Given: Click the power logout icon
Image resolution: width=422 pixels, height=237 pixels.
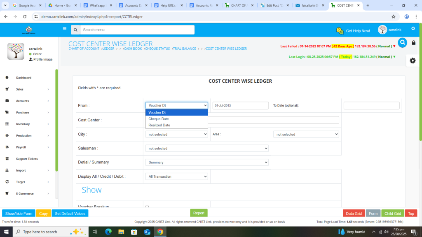Looking at the screenshot, I should (413, 29).
